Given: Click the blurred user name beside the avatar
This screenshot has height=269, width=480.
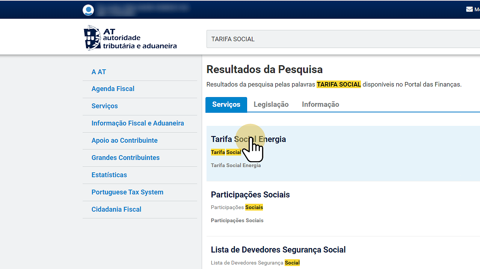Looking at the screenshot, I should click(x=142, y=10).
